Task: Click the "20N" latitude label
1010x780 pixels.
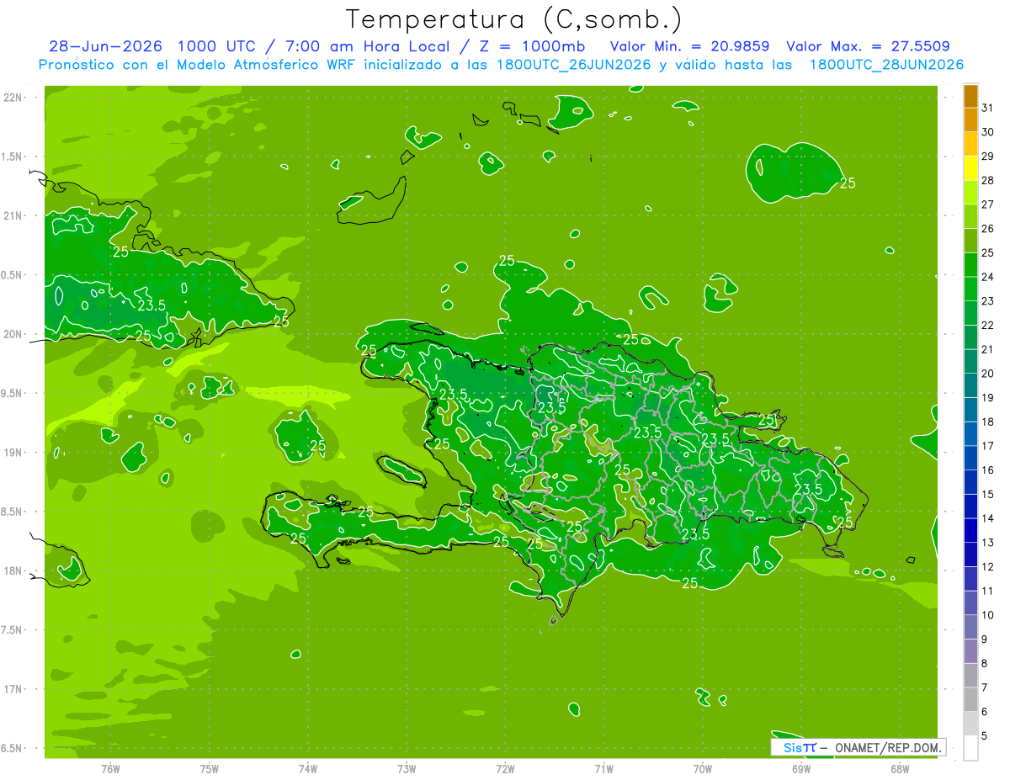Action: pos(13,334)
